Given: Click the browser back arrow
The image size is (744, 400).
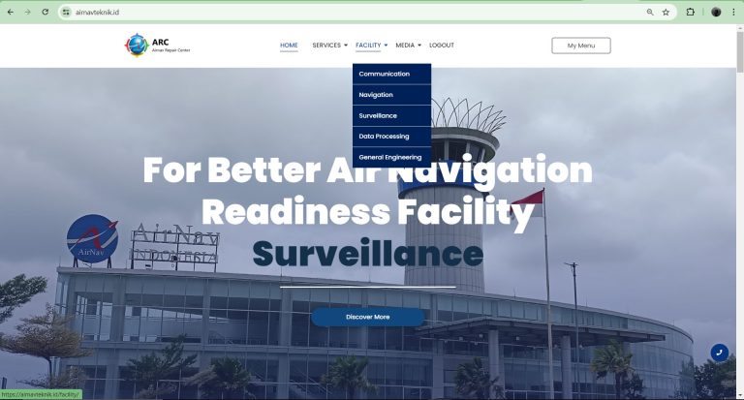Looking at the screenshot, I should coord(11,12).
